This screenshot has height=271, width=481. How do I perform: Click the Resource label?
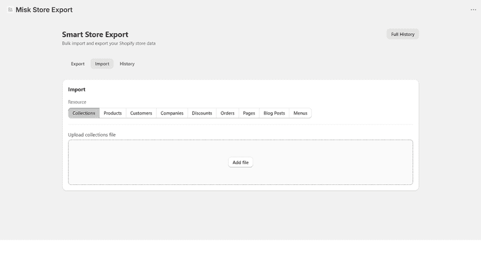point(77,102)
